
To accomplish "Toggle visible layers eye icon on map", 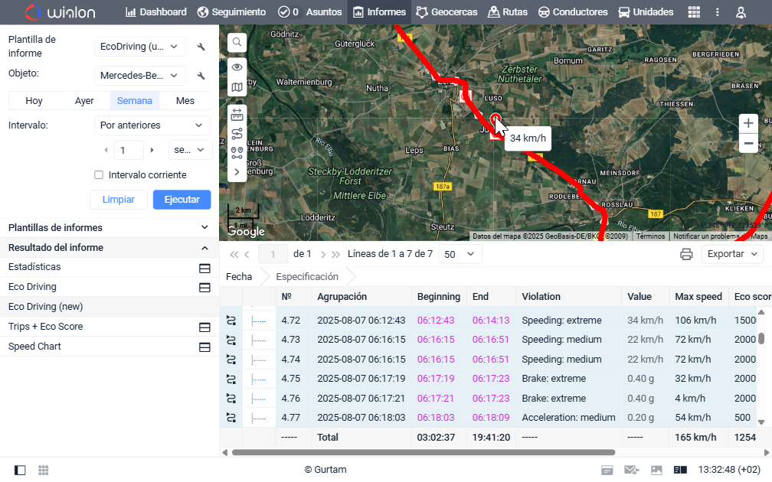I will (x=237, y=67).
